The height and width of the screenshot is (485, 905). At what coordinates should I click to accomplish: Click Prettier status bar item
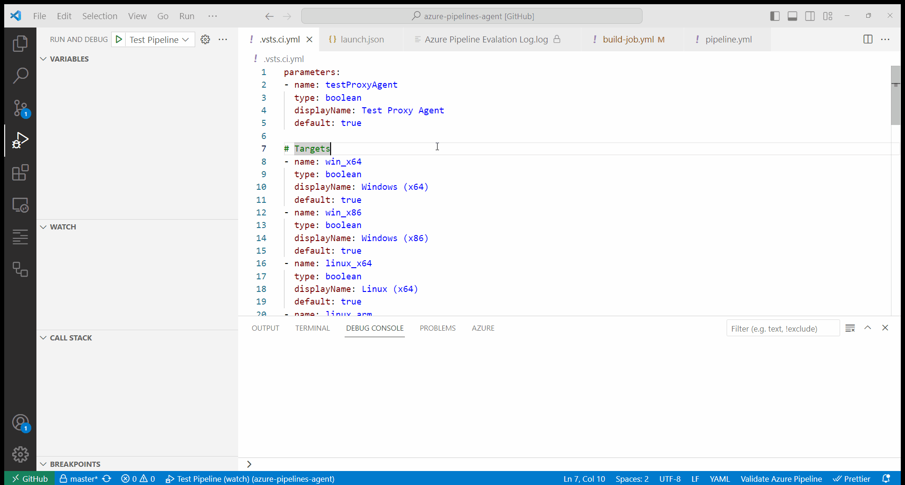click(x=852, y=479)
